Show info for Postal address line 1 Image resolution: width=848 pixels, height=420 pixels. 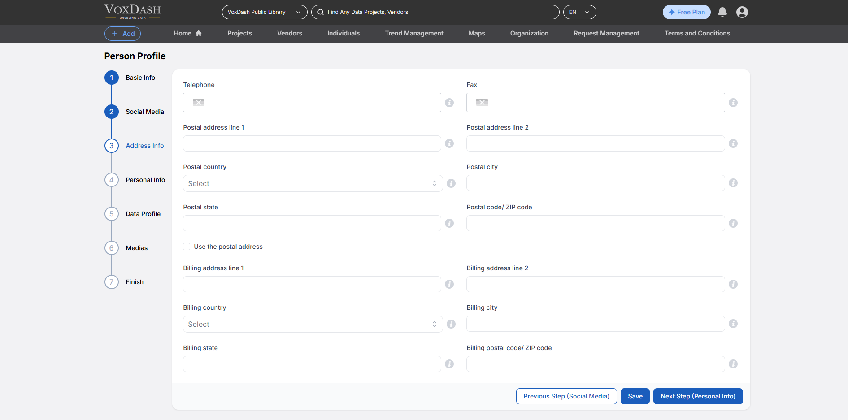coord(449,143)
